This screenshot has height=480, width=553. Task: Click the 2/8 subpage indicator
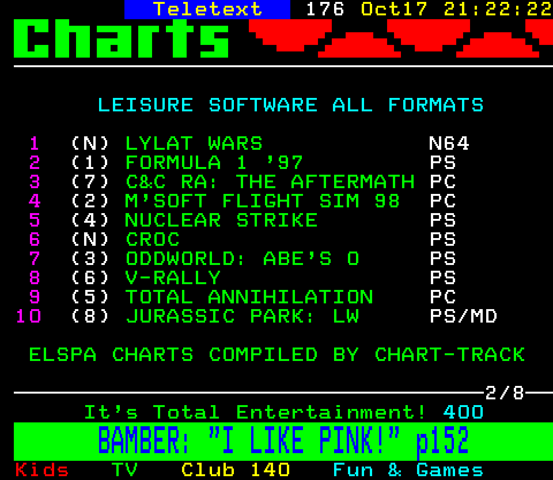(505, 393)
